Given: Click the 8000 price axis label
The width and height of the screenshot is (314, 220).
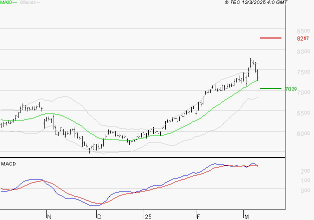Looking at the screenshot, I should pyautogui.click(x=303, y=51).
